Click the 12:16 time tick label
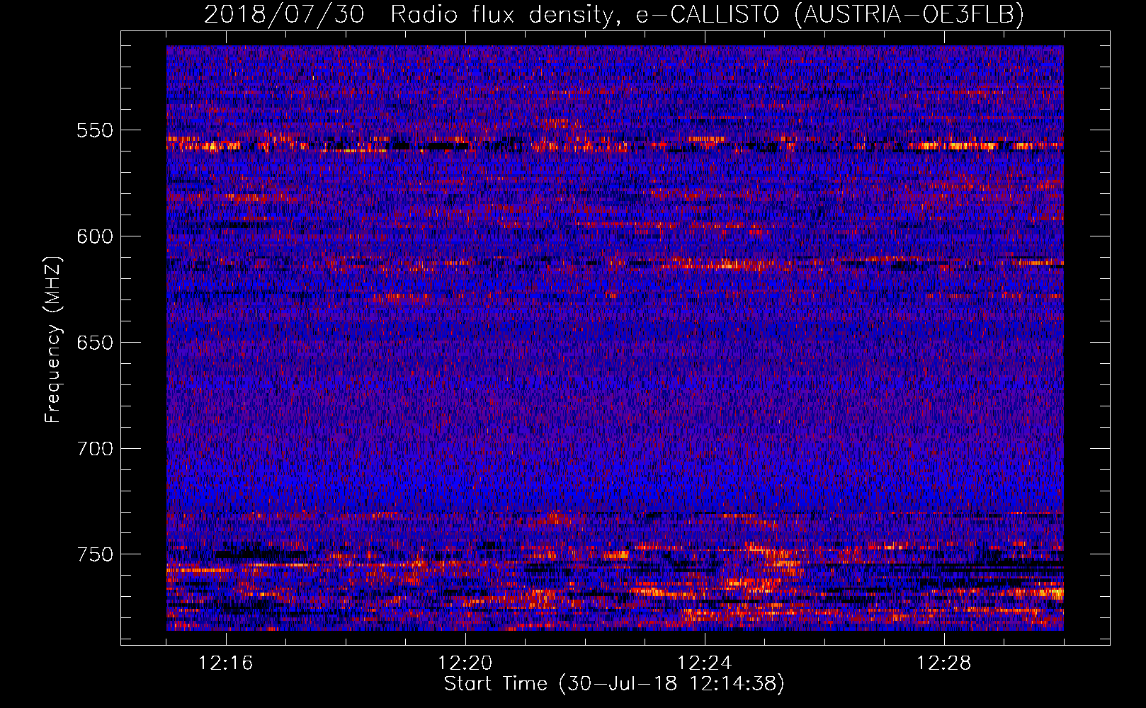1146x708 pixels. (x=226, y=663)
